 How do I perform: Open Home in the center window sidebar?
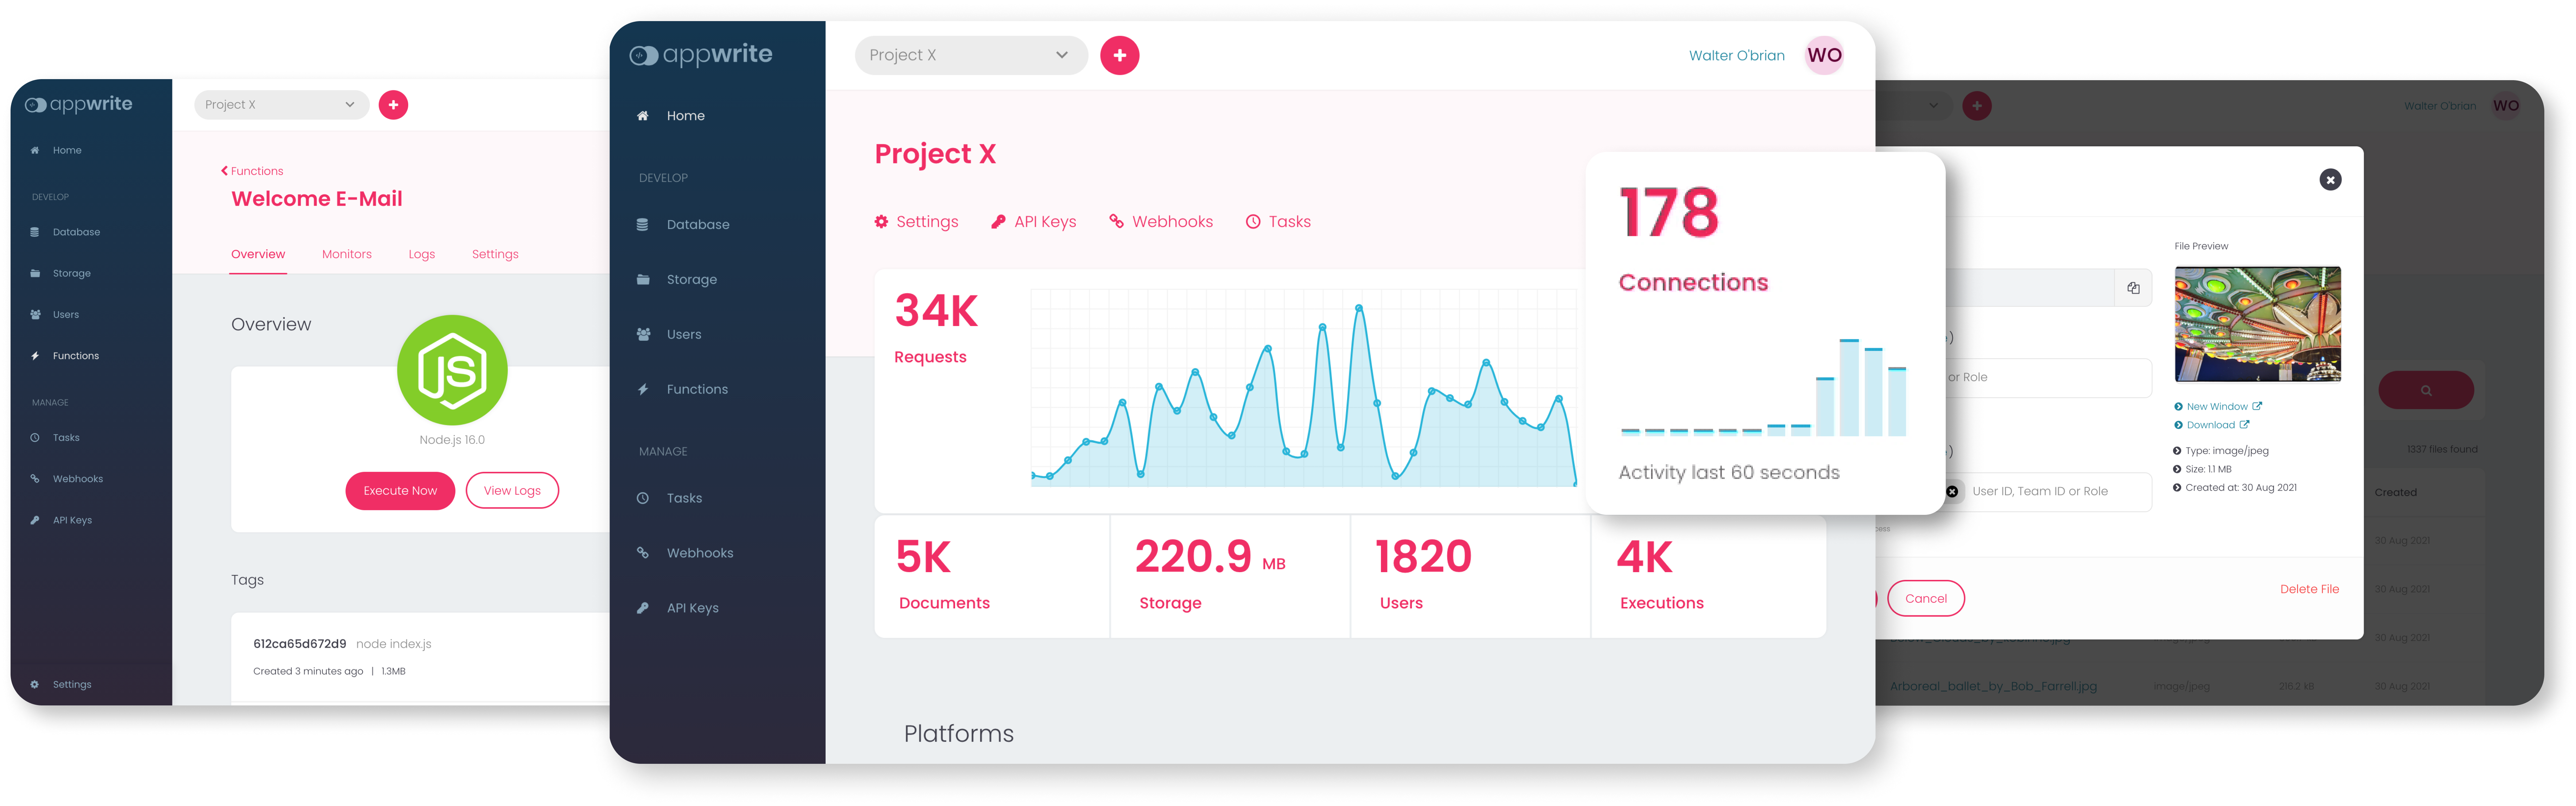tap(685, 116)
